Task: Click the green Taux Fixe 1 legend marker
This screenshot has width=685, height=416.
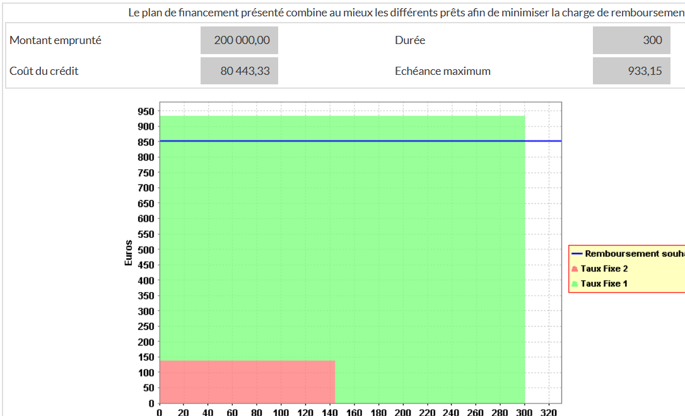Action: pyautogui.click(x=575, y=284)
